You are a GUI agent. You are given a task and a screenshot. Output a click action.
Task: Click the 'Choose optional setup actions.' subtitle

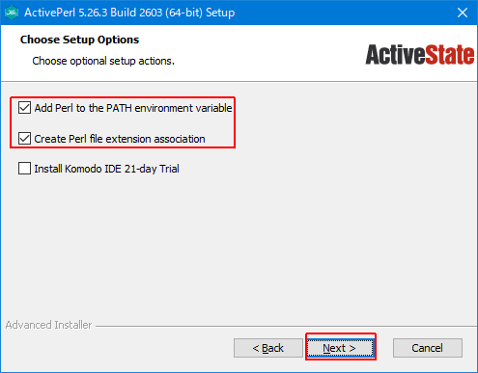103,61
